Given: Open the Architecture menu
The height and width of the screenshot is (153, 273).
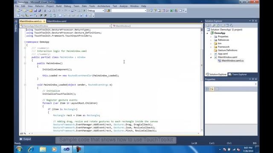Looking at the screenshot, I should tap(104, 6).
